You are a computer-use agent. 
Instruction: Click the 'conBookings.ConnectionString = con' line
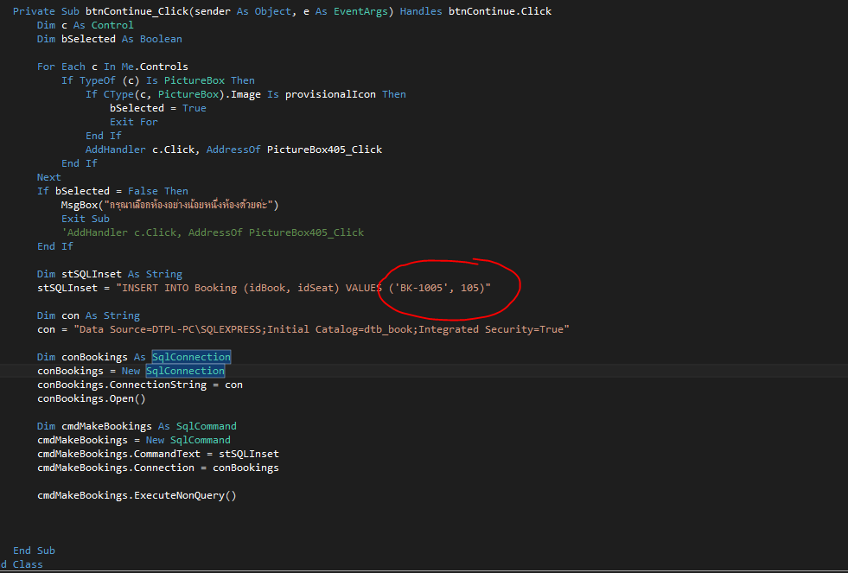click(x=139, y=385)
